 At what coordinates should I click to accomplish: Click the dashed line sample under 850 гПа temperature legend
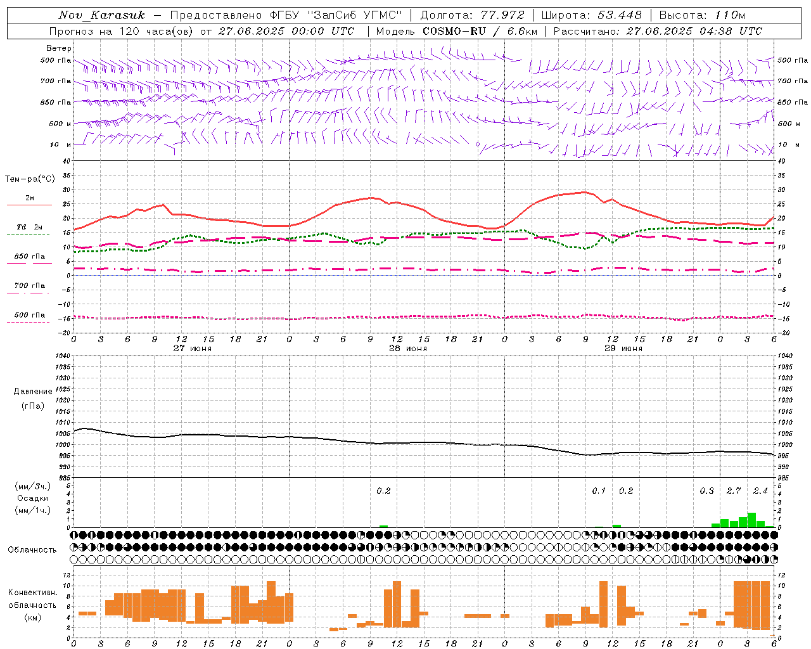click(x=29, y=263)
